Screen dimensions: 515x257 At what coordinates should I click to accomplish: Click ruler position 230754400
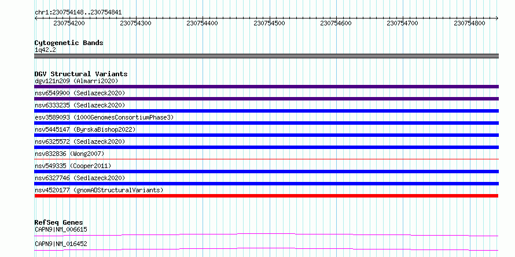coord(202,23)
